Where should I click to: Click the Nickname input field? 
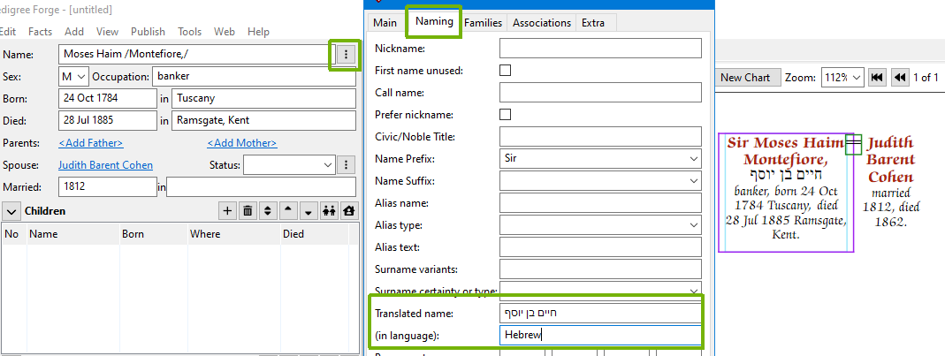point(600,49)
